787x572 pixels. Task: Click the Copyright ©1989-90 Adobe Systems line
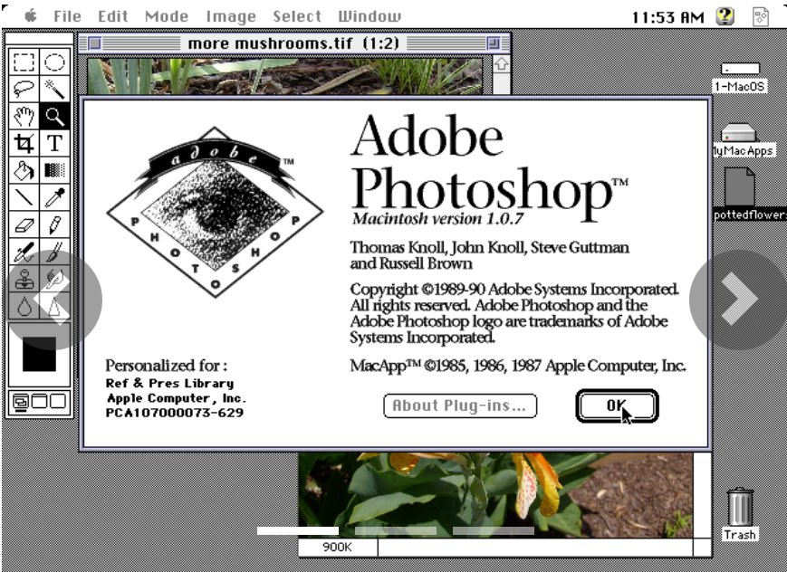pyautogui.click(x=514, y=290)
